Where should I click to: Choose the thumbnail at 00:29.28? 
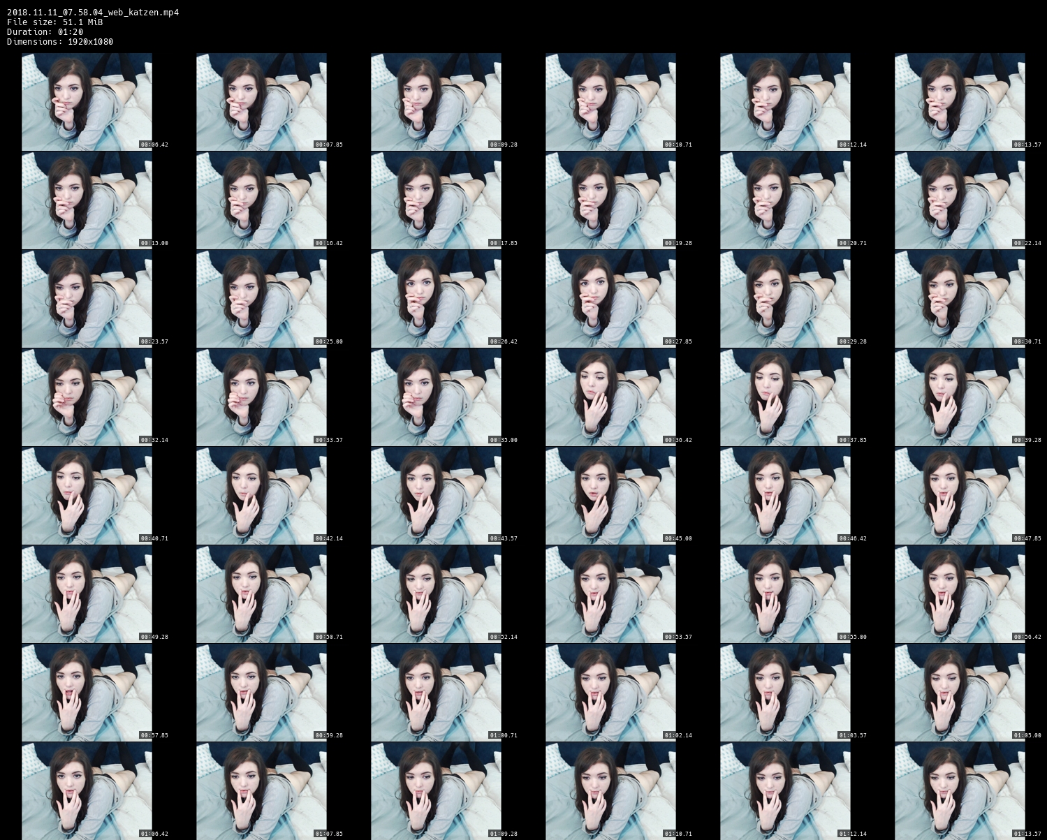pyautogui.click(x=786, y=299)
